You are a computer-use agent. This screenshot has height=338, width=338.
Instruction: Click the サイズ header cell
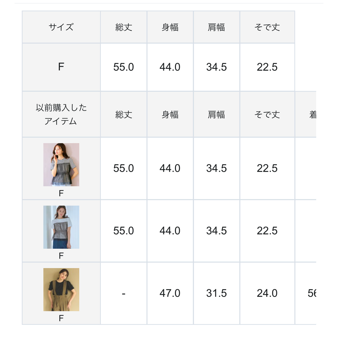(x=61, y=27)
